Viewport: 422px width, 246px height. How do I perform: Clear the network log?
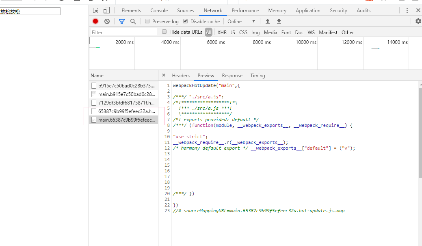point(107,21)
